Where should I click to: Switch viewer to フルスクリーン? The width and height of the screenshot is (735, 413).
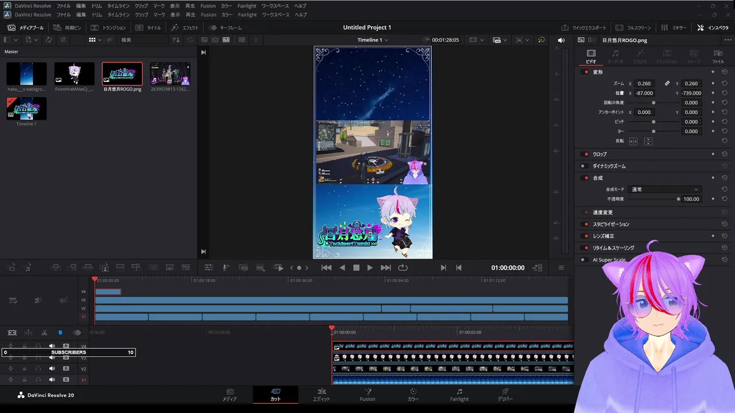coord(633,28)
